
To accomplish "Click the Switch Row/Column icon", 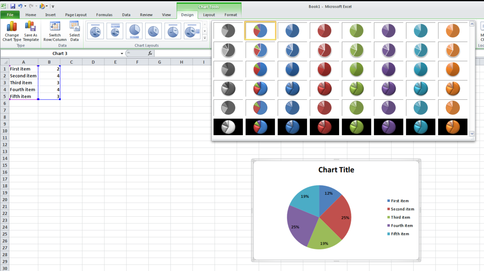I will click(55, 31).
